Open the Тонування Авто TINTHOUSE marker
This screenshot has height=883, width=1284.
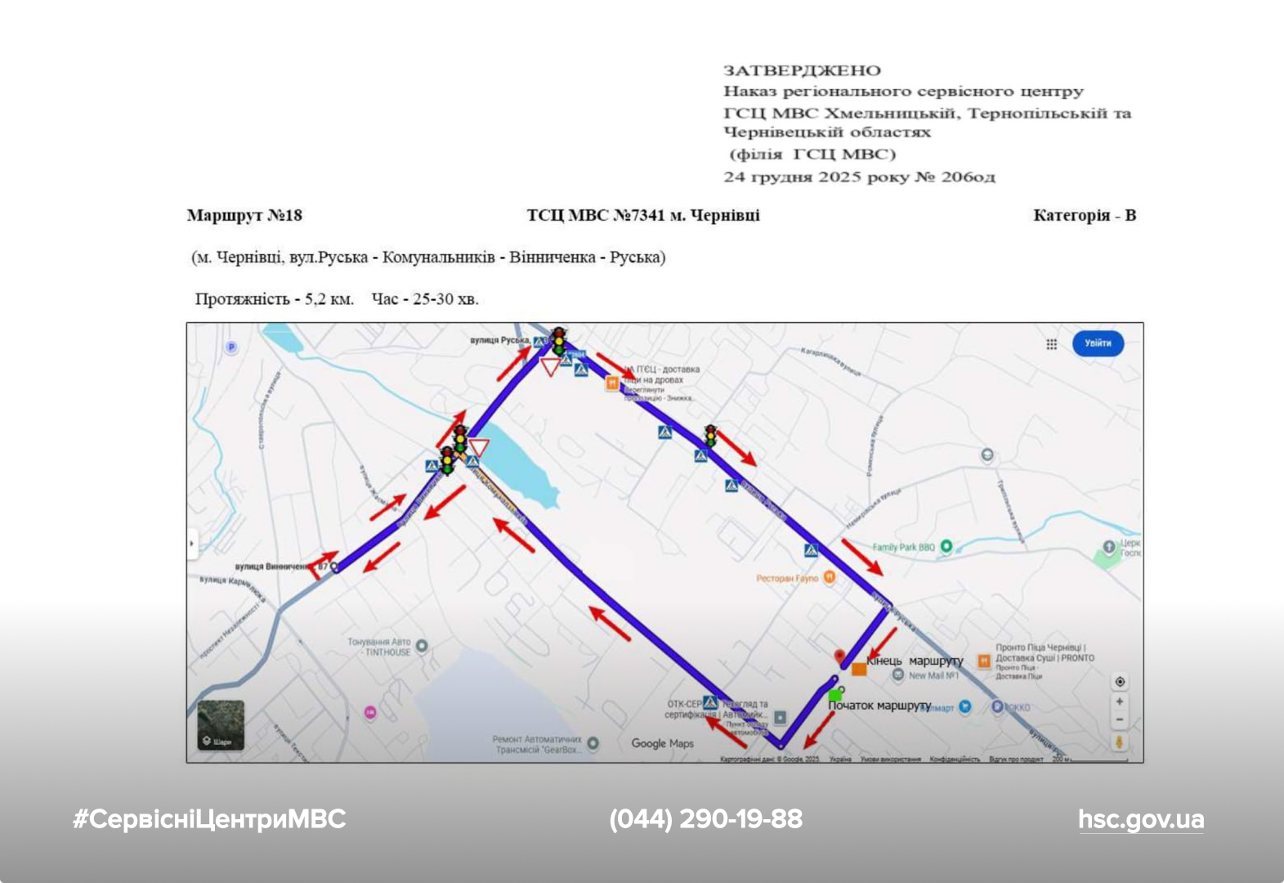(422, 646)
